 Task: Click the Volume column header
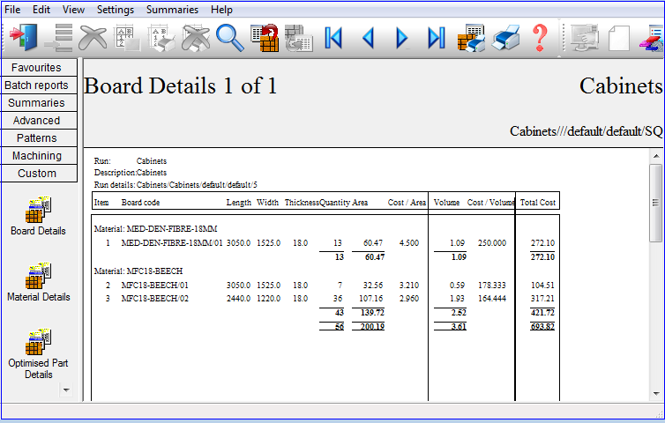(x=446, y=202)
